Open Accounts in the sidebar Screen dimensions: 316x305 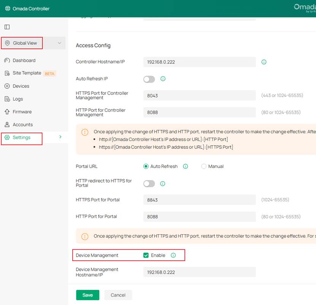pos(22,125)
